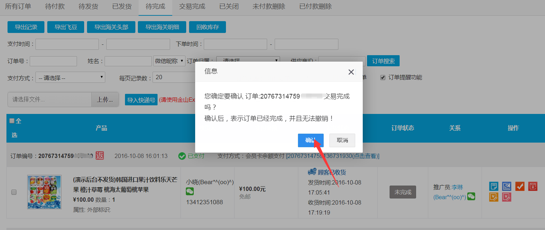Open the 微信昵称 dropdown
Image resolution: width=545 pixels, height=230 pixels.
click(169, 61)
